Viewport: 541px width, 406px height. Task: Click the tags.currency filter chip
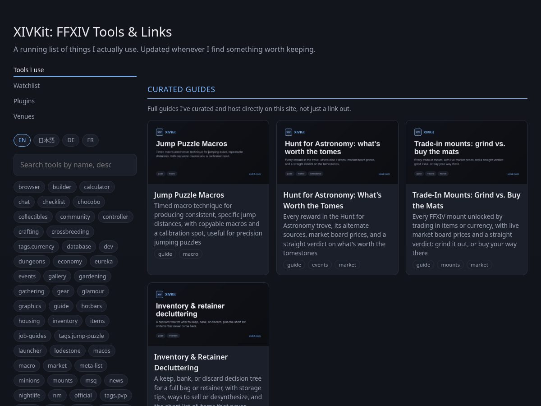coord(37,246)
